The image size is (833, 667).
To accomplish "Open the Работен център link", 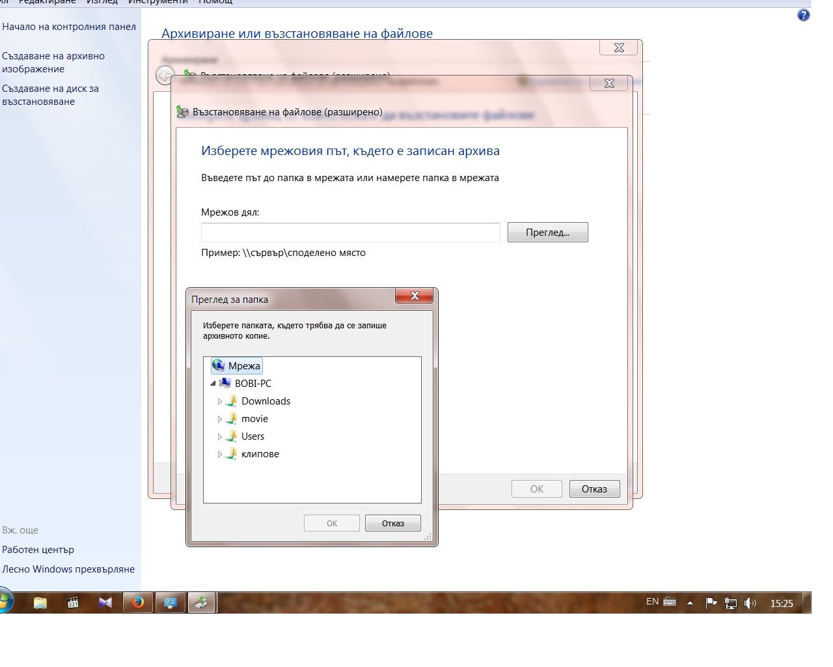I will pos(38,550).
